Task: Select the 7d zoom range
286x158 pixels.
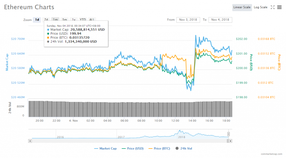Action: (46, 20)
